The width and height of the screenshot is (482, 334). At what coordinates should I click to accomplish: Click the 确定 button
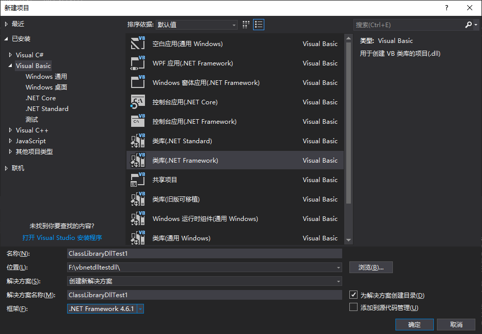[x=414, y=324]
